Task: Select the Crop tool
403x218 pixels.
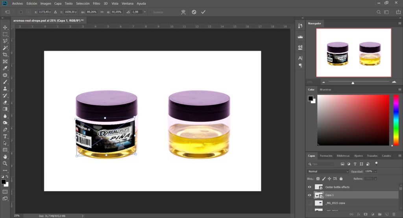Action: coord(5,55)
